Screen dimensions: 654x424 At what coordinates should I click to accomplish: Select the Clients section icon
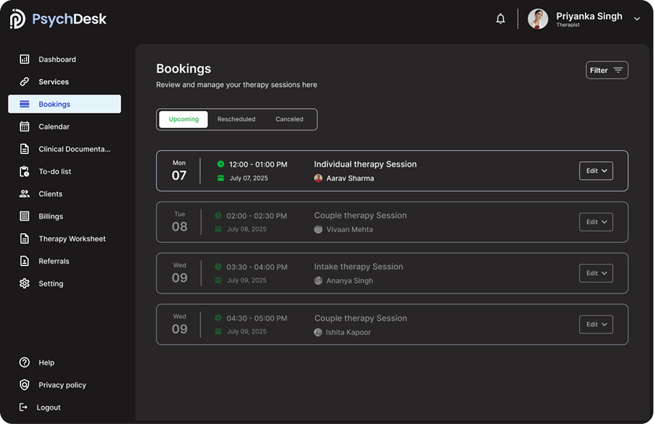24,193
